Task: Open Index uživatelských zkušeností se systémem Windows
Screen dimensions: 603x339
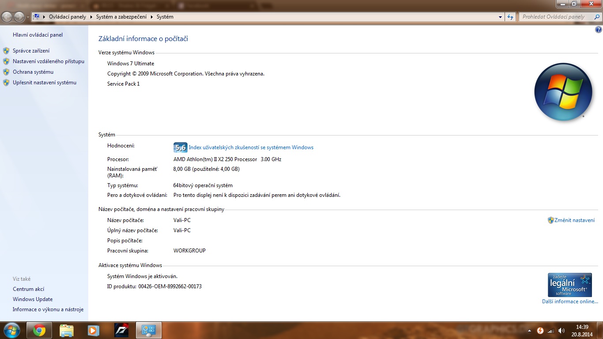Action: (x=251, y=147)
